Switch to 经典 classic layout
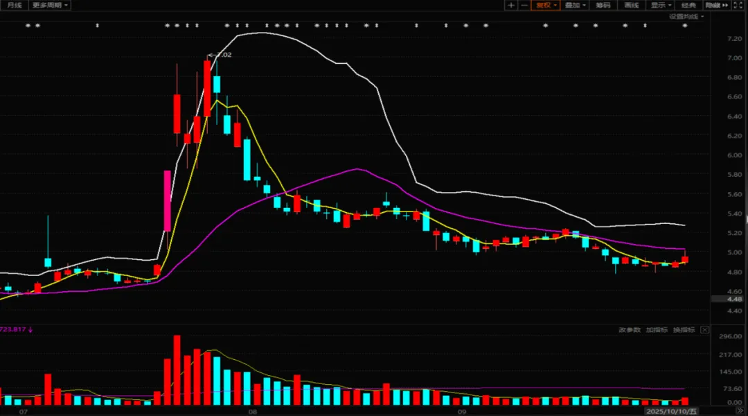Viewport: 748px width, 416px height. tap(689, 6)
